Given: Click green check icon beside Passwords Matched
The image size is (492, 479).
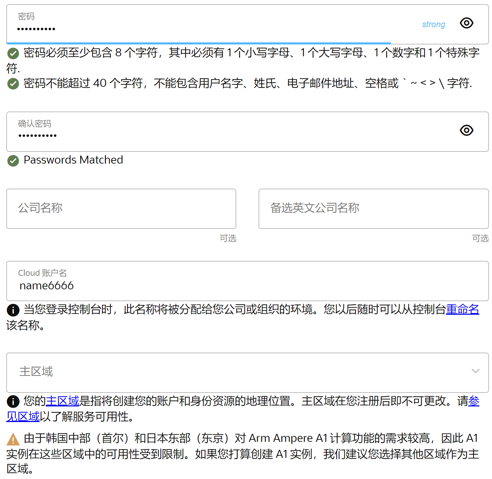Looking at the screenshot, I should 13,160.
